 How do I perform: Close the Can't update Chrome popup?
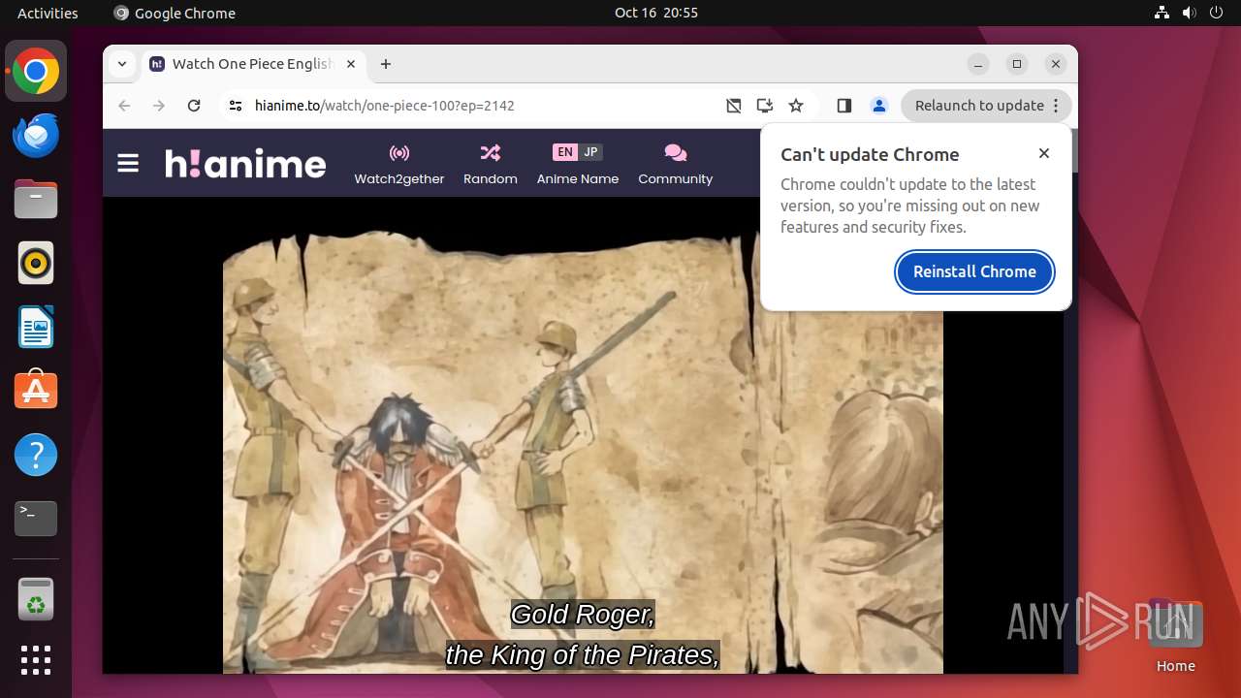[x=1044, y=153]
